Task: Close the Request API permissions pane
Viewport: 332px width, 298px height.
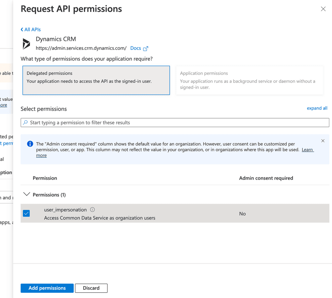Action: tap(323, 9)
